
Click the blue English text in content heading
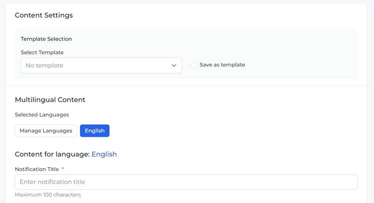104,154
